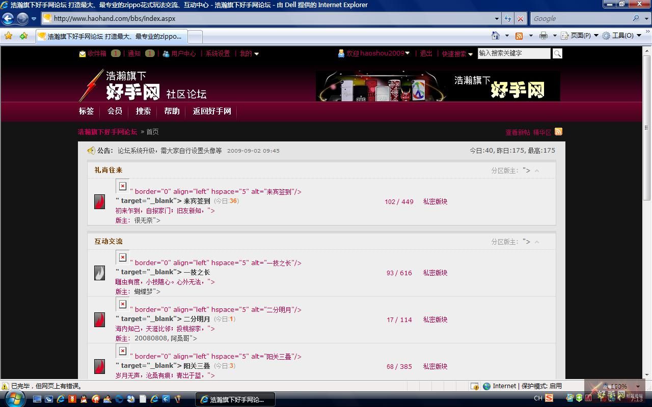Image resolution: width=652 pixels, height=407 pixels.
Task: Click the Add to Favorites star-plus icon
Action: click(x=23, y=36)
